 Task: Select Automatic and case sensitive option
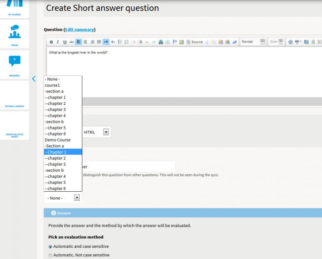coord(50,246)
